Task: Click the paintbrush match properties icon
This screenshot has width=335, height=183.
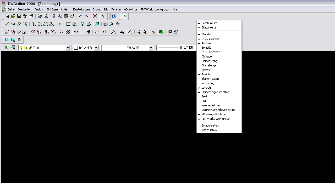Action: pyautogui.click(x=72, y=16)
